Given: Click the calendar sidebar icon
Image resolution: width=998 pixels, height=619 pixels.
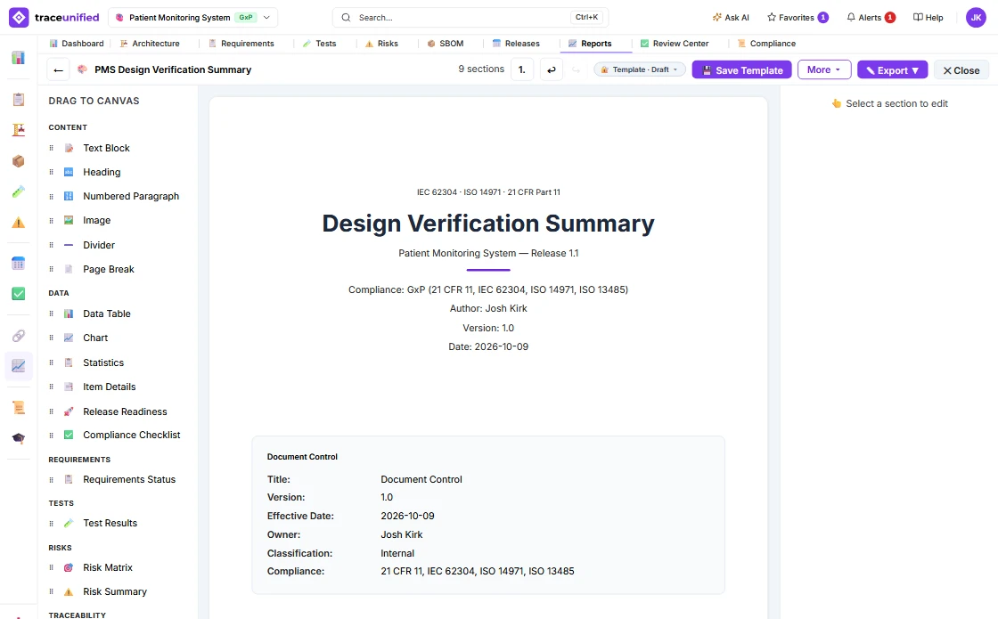Looking at the screenshot, I should point(19,263).
